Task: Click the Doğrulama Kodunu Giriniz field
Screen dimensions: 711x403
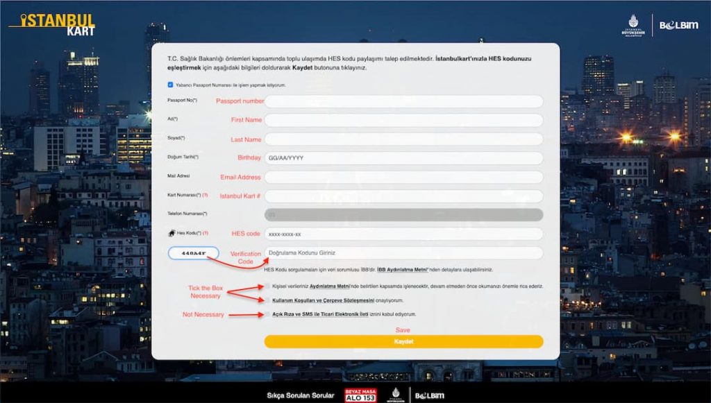Action: tap(403, 252)
